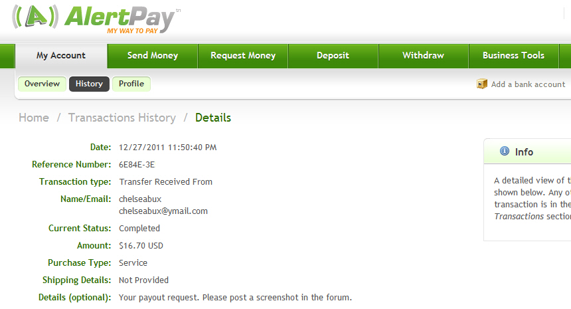Click the reference number 6E84E-3E
Screen dimensions: 571x309
point(137,165)
